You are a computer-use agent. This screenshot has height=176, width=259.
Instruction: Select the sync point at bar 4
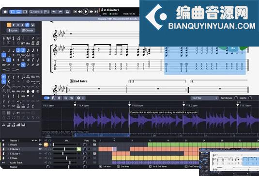point(75,105)
